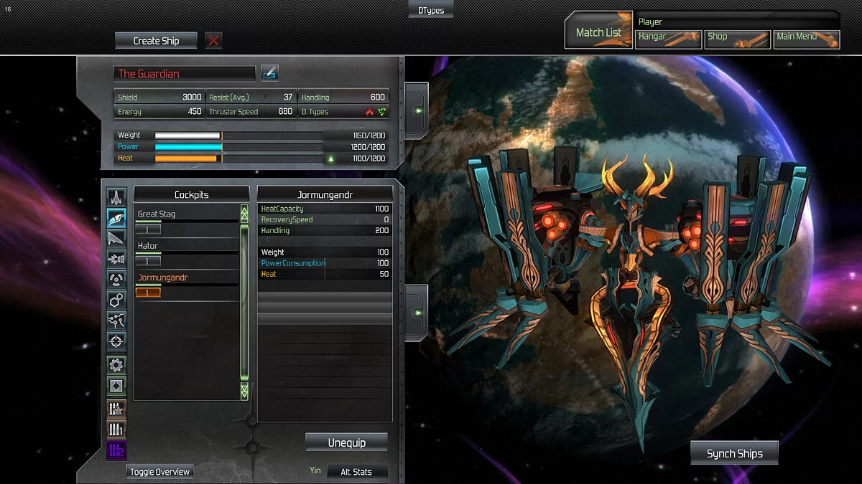Expand the upper stats side panel arrow

(x=417, y=111)
